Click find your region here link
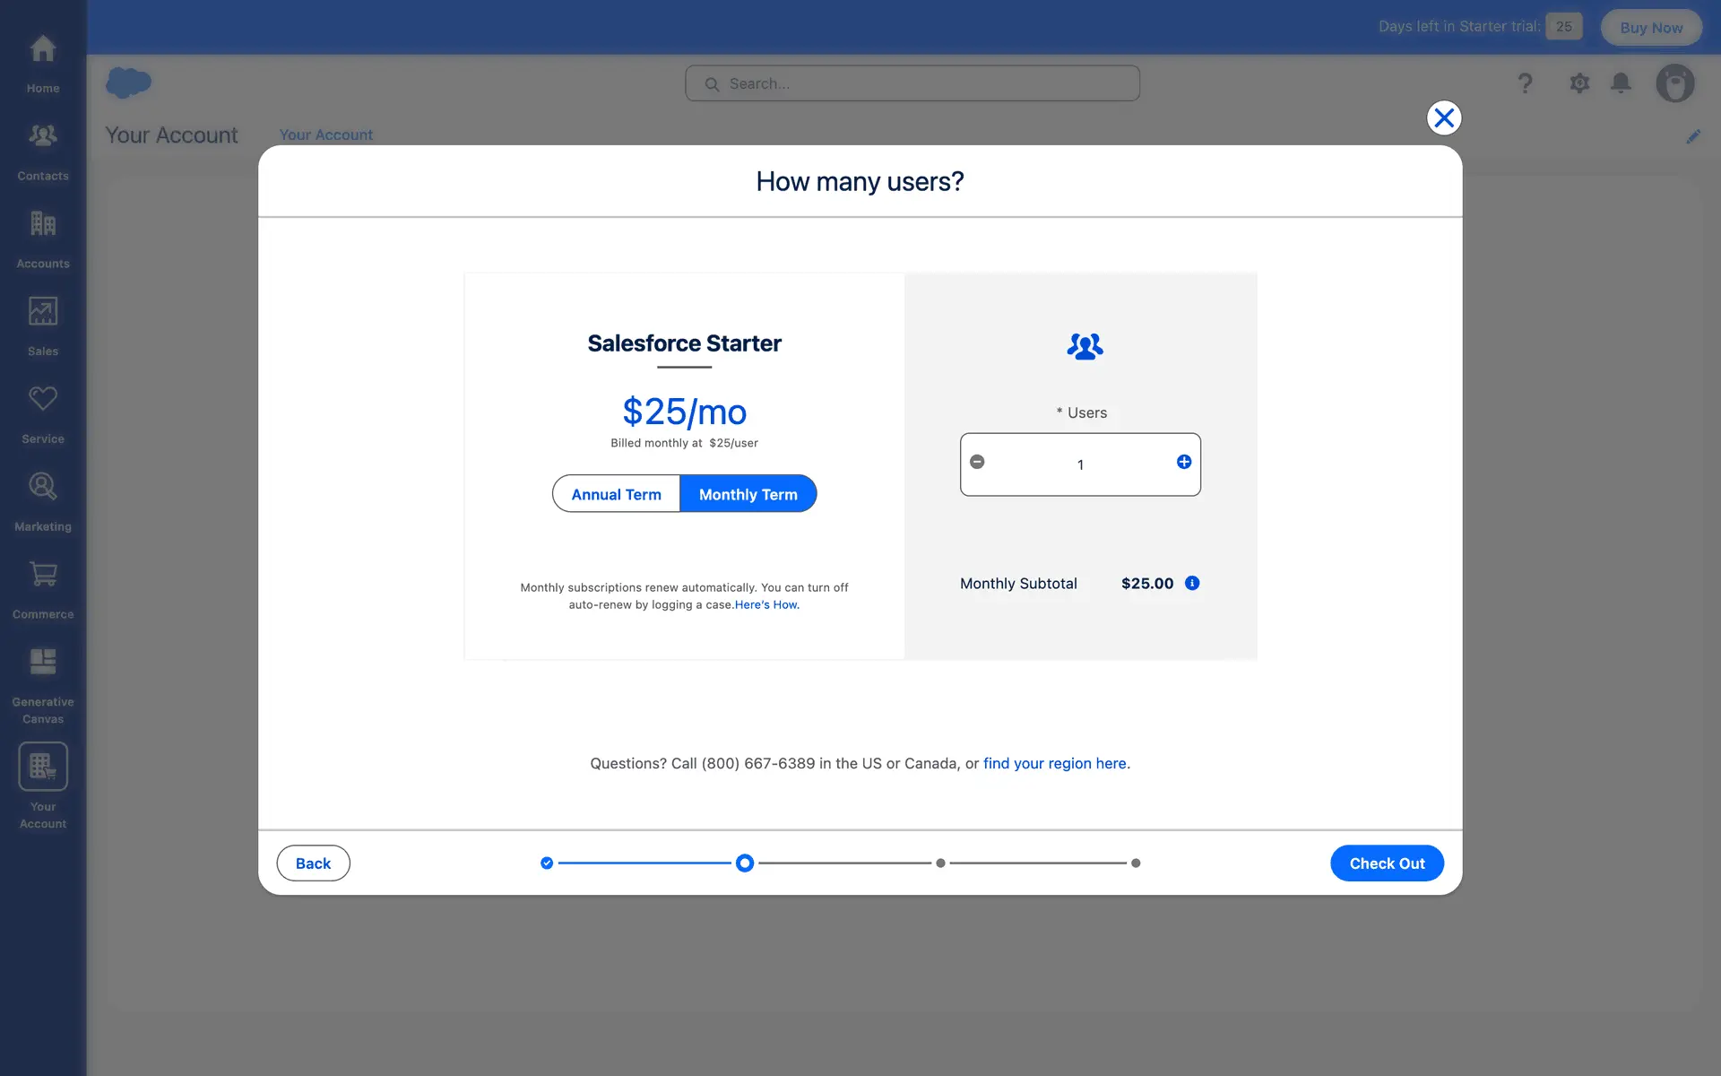1721x1076 pixels. click(1055, 764)
